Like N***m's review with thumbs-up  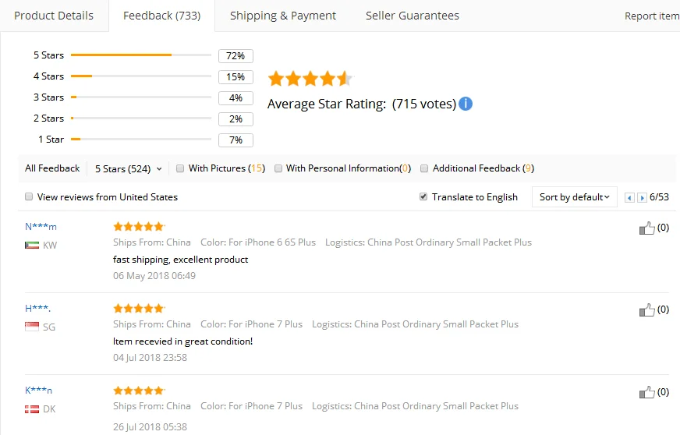646,228
